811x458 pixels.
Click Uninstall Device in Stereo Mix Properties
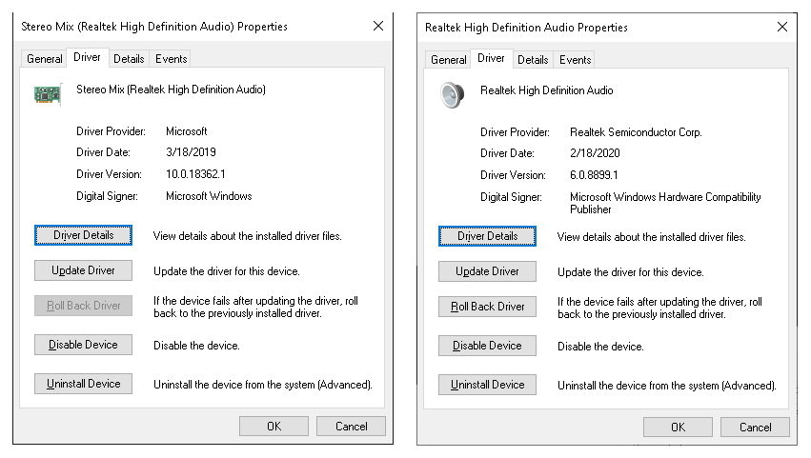pyautogui.click(x=83, y=384)
